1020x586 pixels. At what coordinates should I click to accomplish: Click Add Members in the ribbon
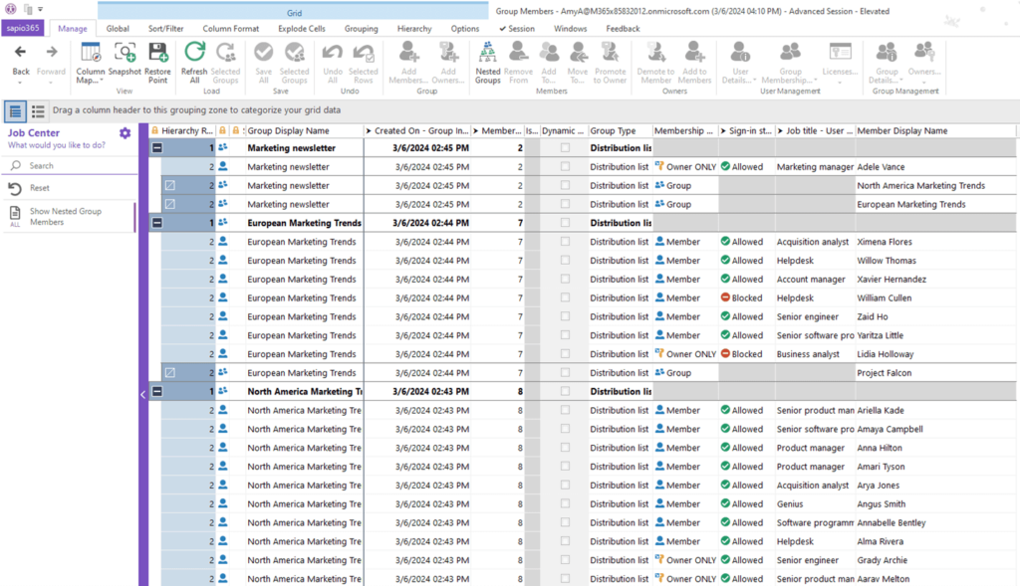point(408,63)
